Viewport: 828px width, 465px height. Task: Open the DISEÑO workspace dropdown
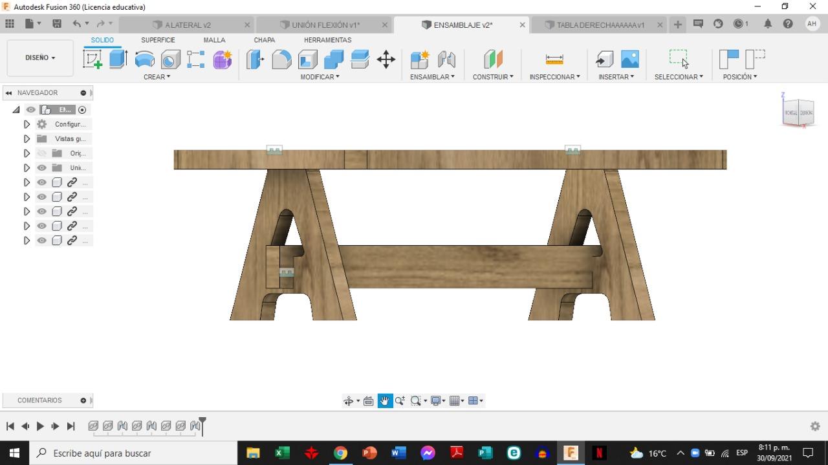tap(40, 58)
